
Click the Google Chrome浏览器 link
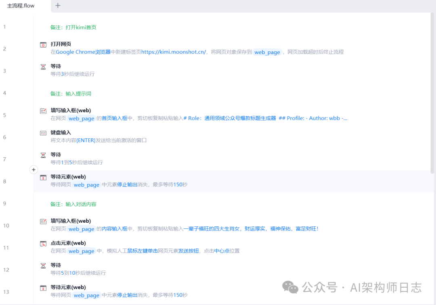pyautogui.click(x=83, y=52)
